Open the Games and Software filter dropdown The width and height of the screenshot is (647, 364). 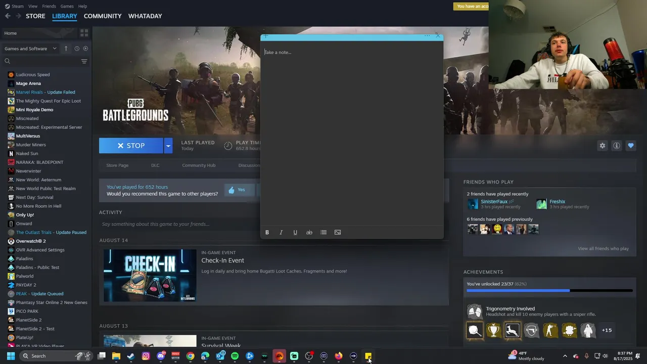click(x=30, y=49)
